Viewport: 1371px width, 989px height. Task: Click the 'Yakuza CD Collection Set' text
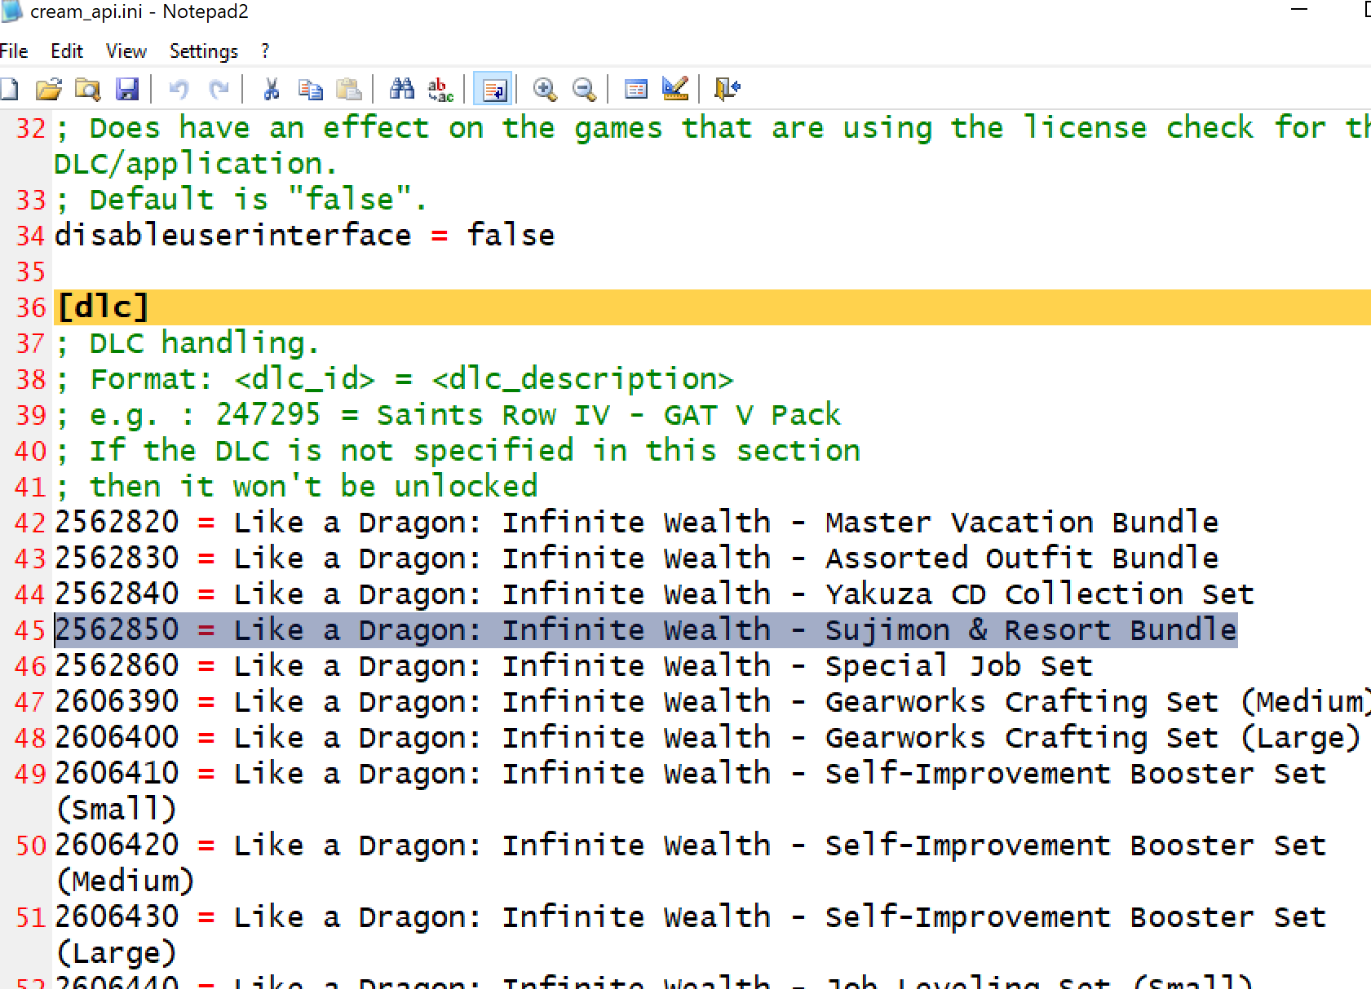[1040, 594]
